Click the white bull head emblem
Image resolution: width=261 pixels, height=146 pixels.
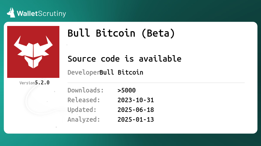[x=33, y=52]
